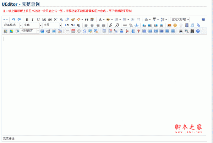Apply font color with the A icon
Image resolution: width=213 pixels, height=143 pixels.
point(100,20)
